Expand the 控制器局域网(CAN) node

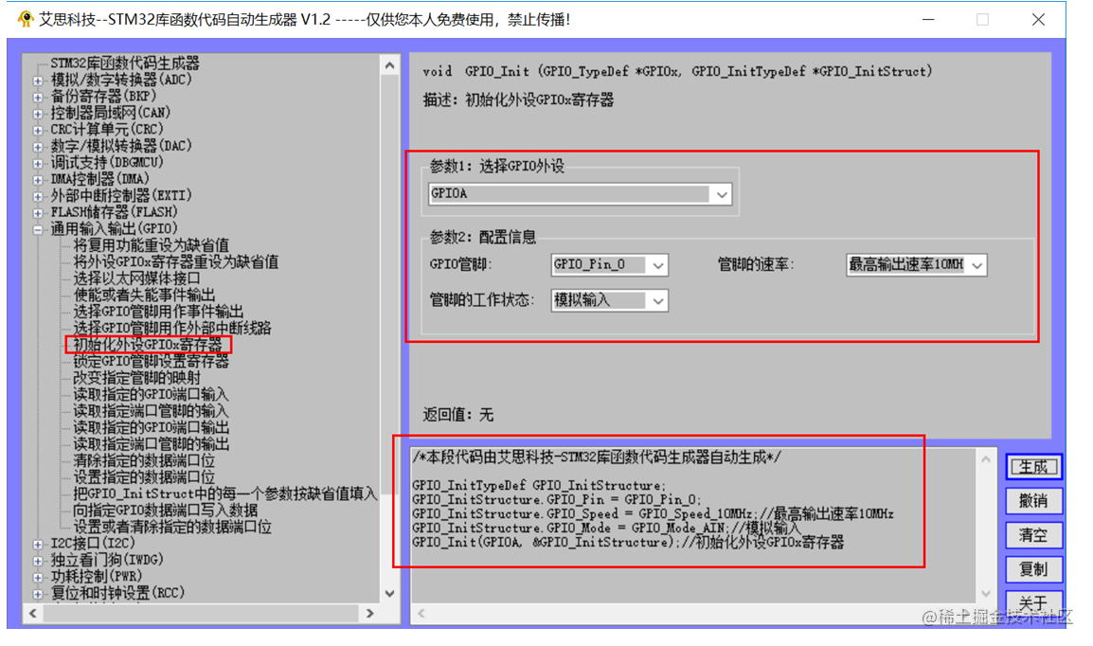(x=38, y=114)
